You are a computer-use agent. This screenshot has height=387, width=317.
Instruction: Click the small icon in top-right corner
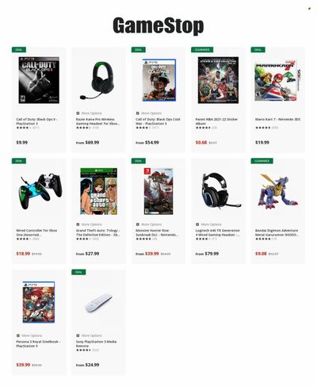coord(309,9)
